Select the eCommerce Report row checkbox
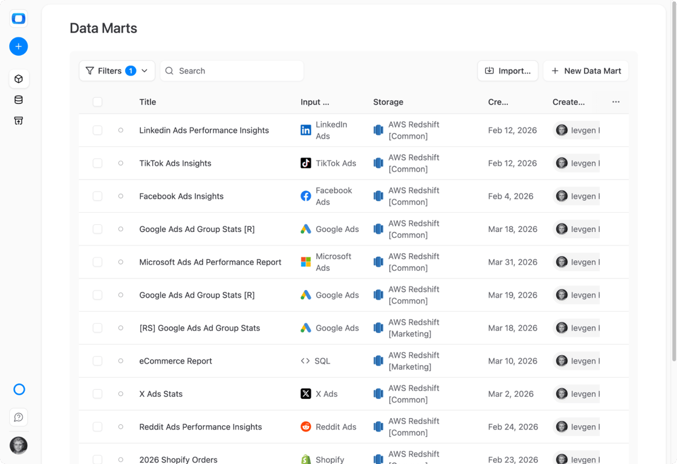677x464 pixels. tap(97, 361)
